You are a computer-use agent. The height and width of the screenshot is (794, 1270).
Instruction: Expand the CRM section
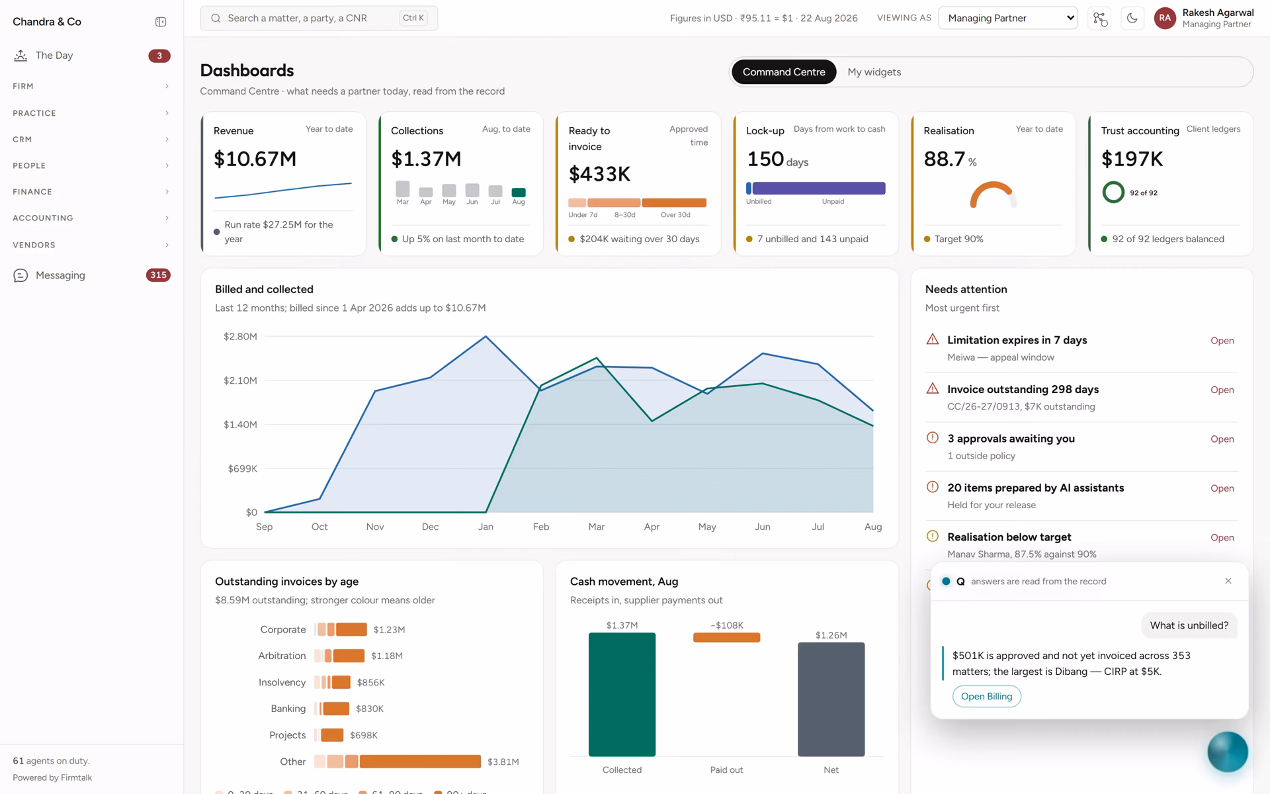pyautogui.click(x=91, y=140)
